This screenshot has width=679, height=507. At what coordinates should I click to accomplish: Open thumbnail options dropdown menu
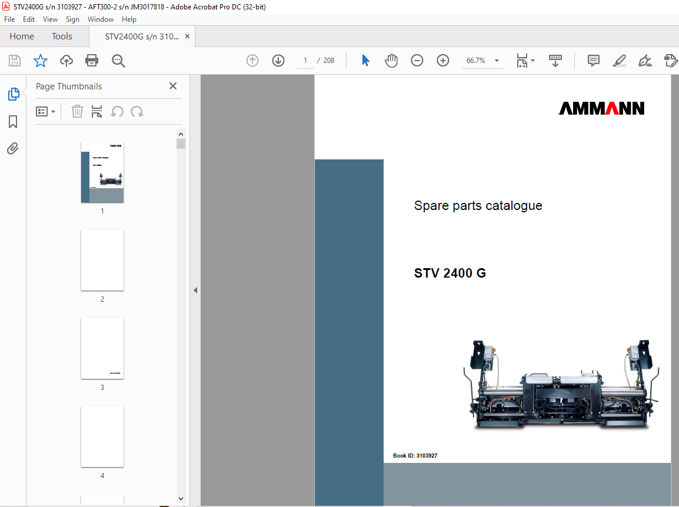point(45,112)
